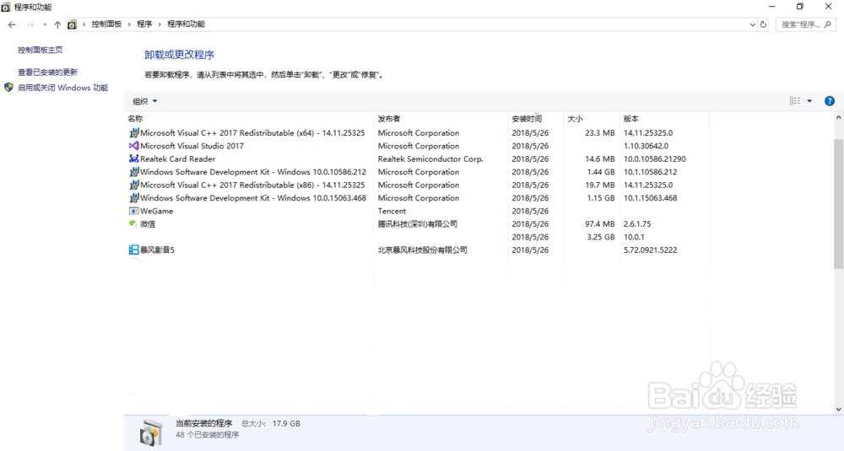844x451 pixels.
Task: Click the 暴风影音5 blue icon
Action: point(134,250)
